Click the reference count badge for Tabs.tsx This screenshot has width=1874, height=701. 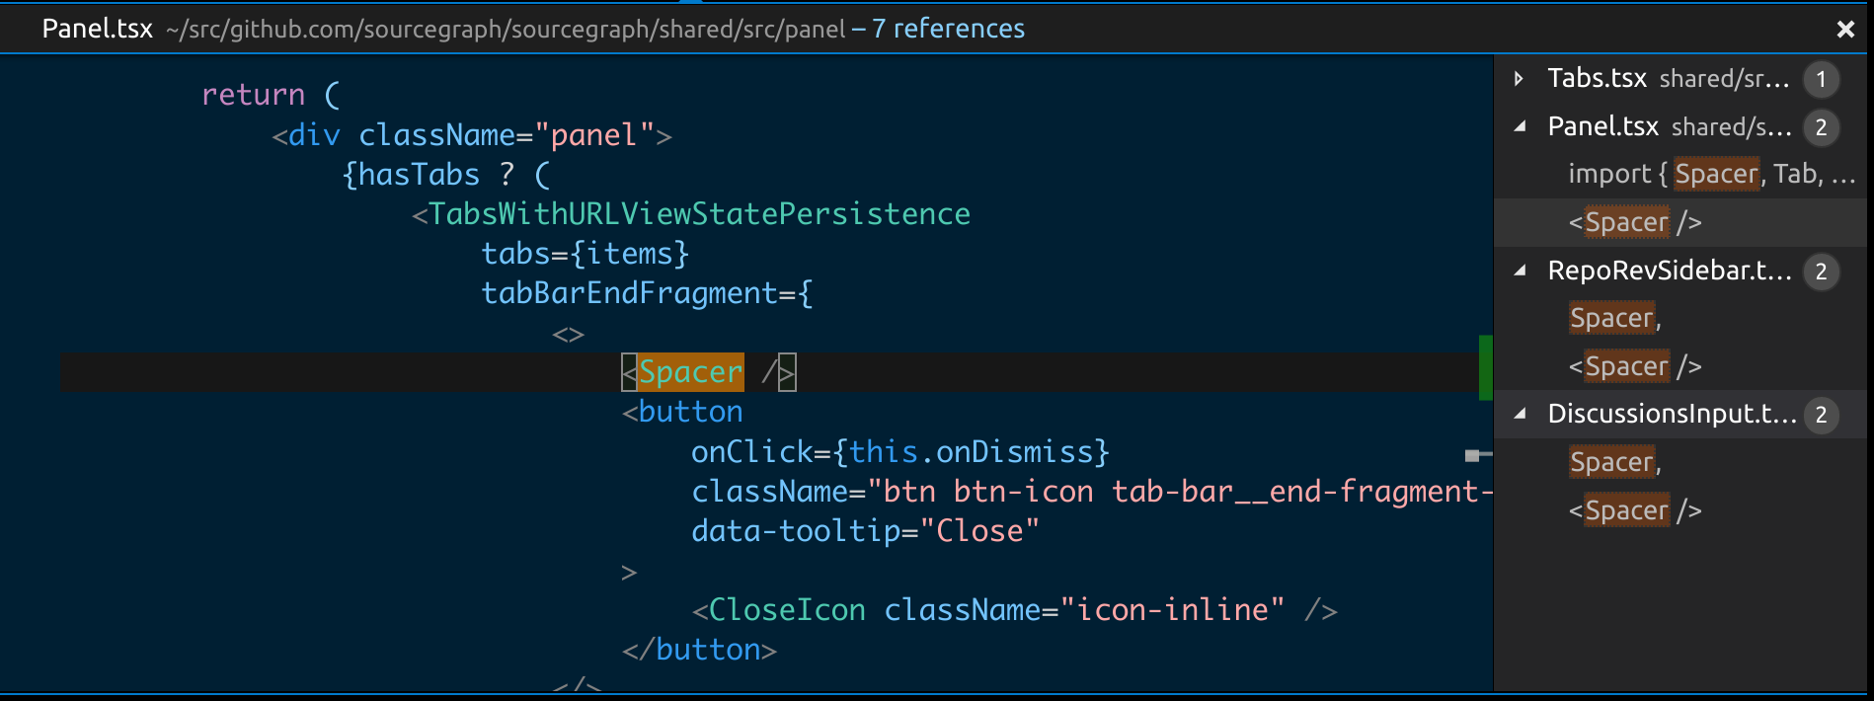pyautogui.click(x=1821, y=79)
